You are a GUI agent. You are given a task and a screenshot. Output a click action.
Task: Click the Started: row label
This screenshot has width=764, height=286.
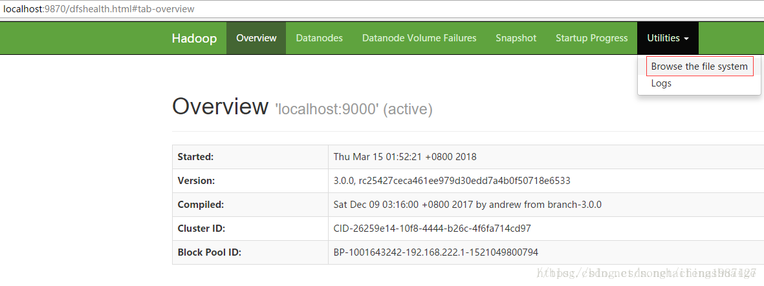pos(196,157)
